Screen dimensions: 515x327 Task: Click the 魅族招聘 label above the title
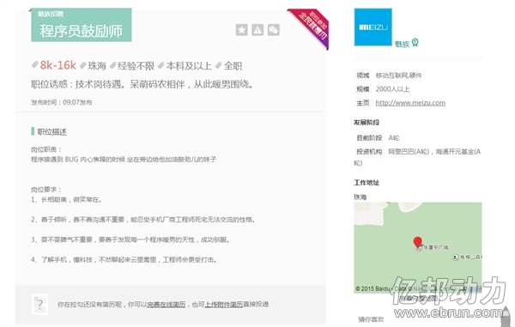pos(51,14)
